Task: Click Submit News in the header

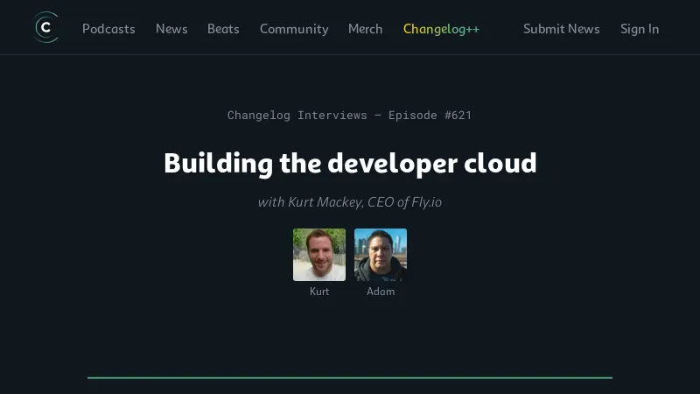Action: click(x=561, y=29)
